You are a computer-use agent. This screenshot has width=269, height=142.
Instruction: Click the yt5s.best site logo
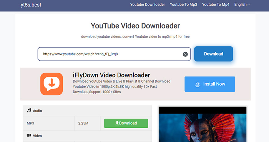tap(31, 5)
